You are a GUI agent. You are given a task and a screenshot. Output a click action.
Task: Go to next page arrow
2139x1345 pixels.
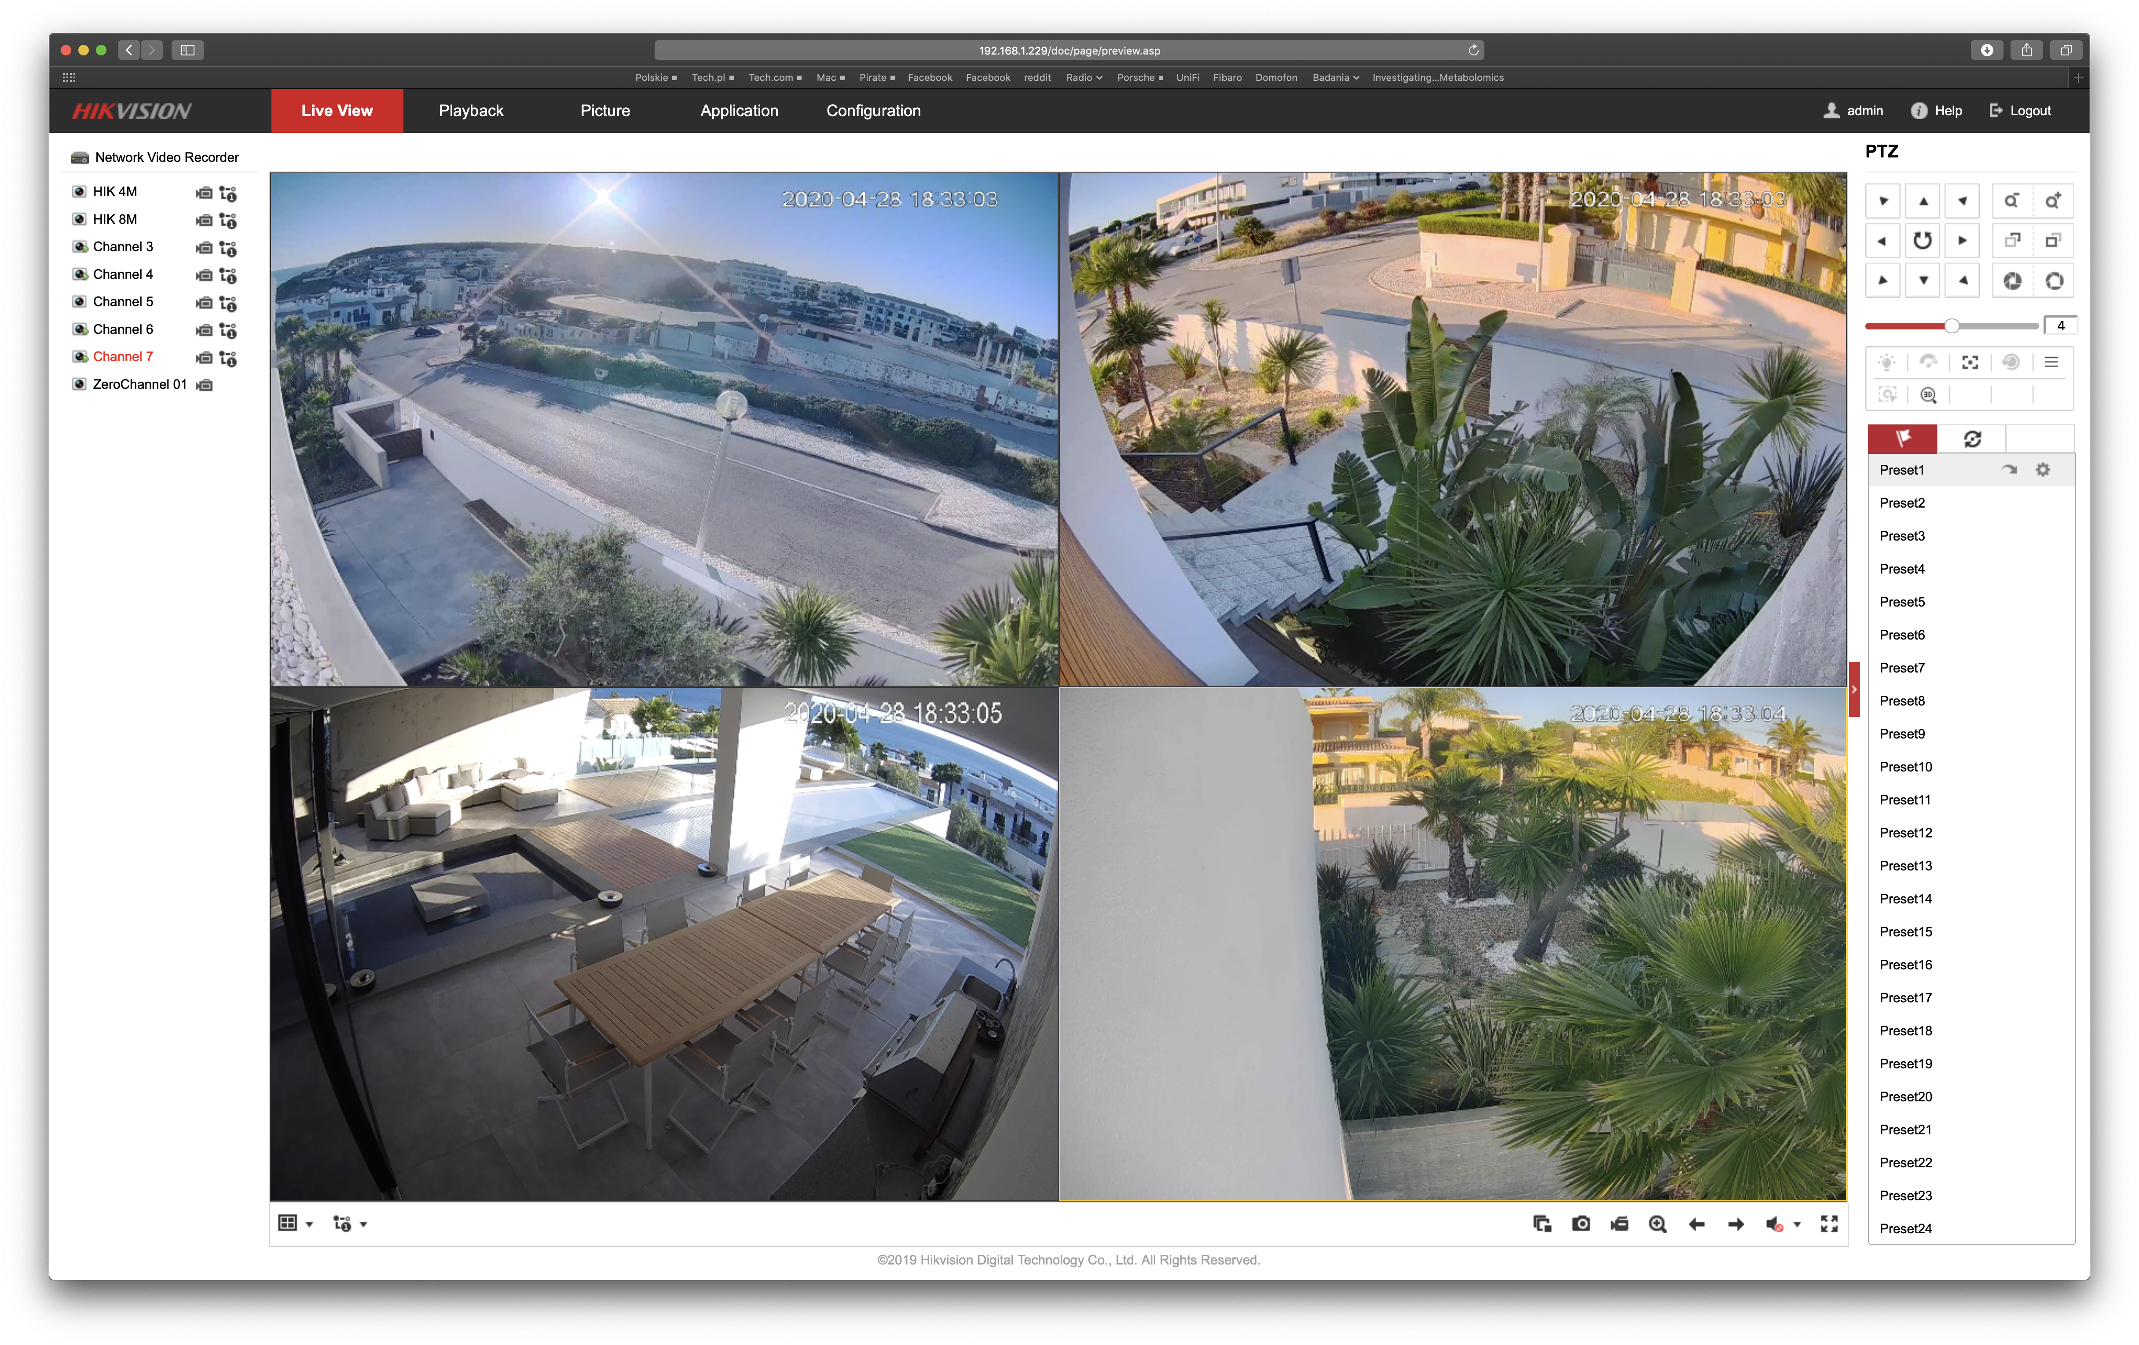click(1735, 1224)
